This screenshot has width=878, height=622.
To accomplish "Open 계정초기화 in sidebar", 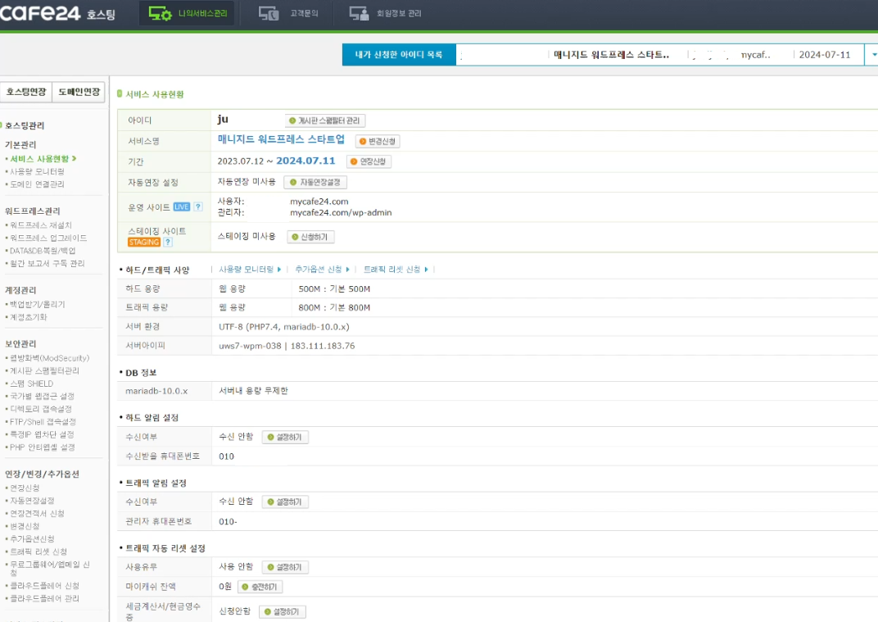I will point(29,317).
